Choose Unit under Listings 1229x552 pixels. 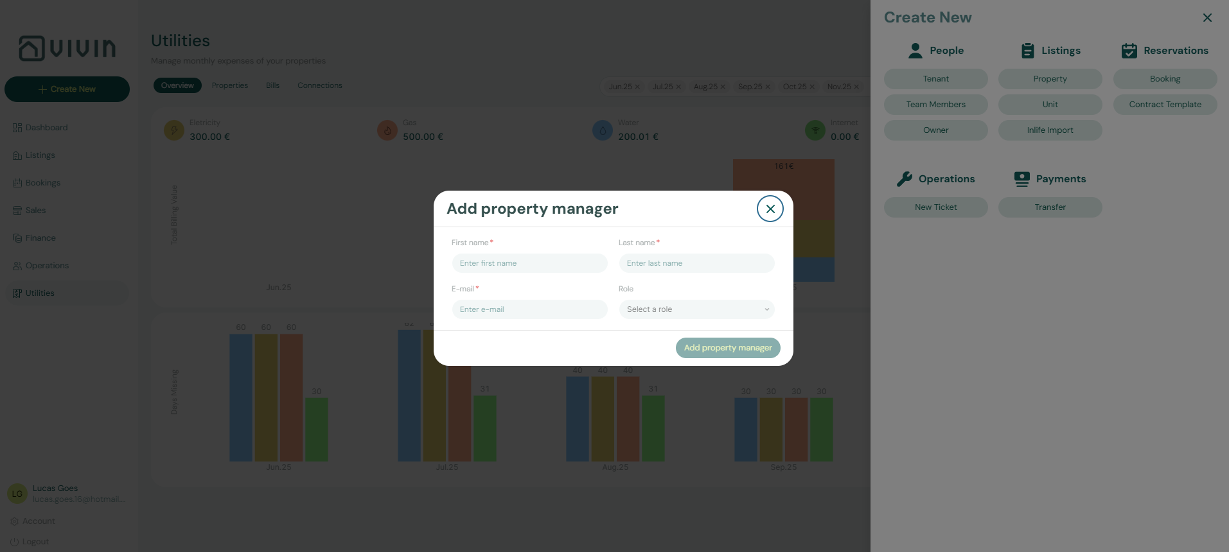(x=1050, y=105)
